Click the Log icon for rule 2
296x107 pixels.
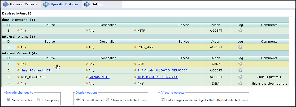point(240,70)
